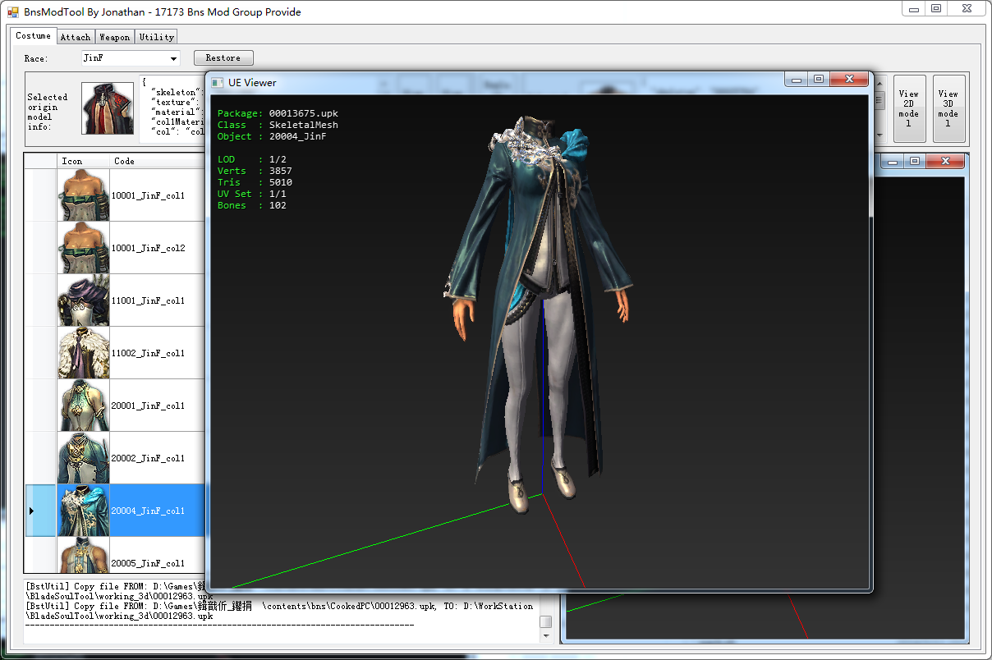
Task: Click the 10001_JinF_col1 code text
Action: (149, 196)
